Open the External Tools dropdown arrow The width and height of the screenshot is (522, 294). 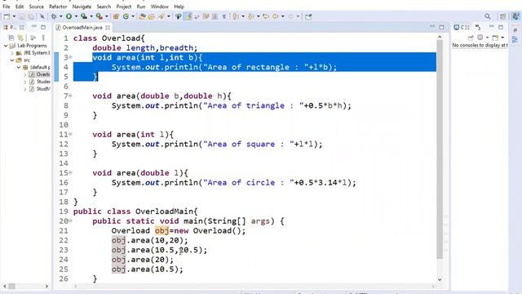[107, 16]
